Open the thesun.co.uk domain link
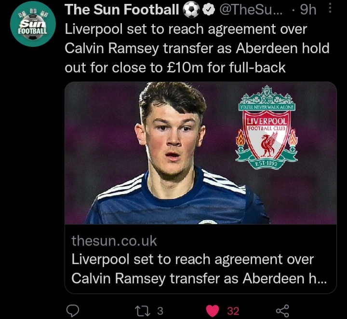Viewport: 347px width, 319px height. click(114, 241)
